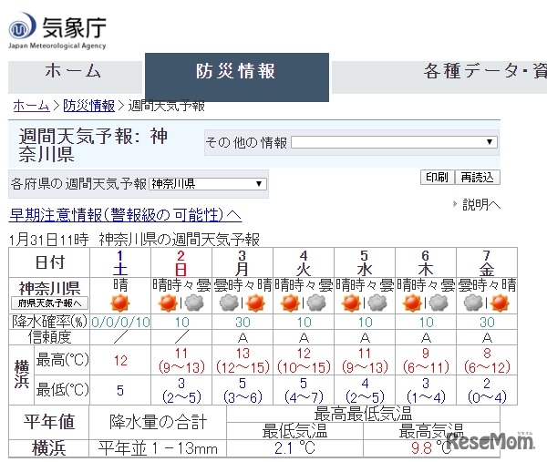Click the 最低(℃) row label

[x=62, y=389]
